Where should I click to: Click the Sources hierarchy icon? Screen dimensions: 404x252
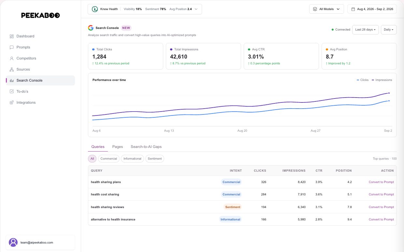coord(12,69)
